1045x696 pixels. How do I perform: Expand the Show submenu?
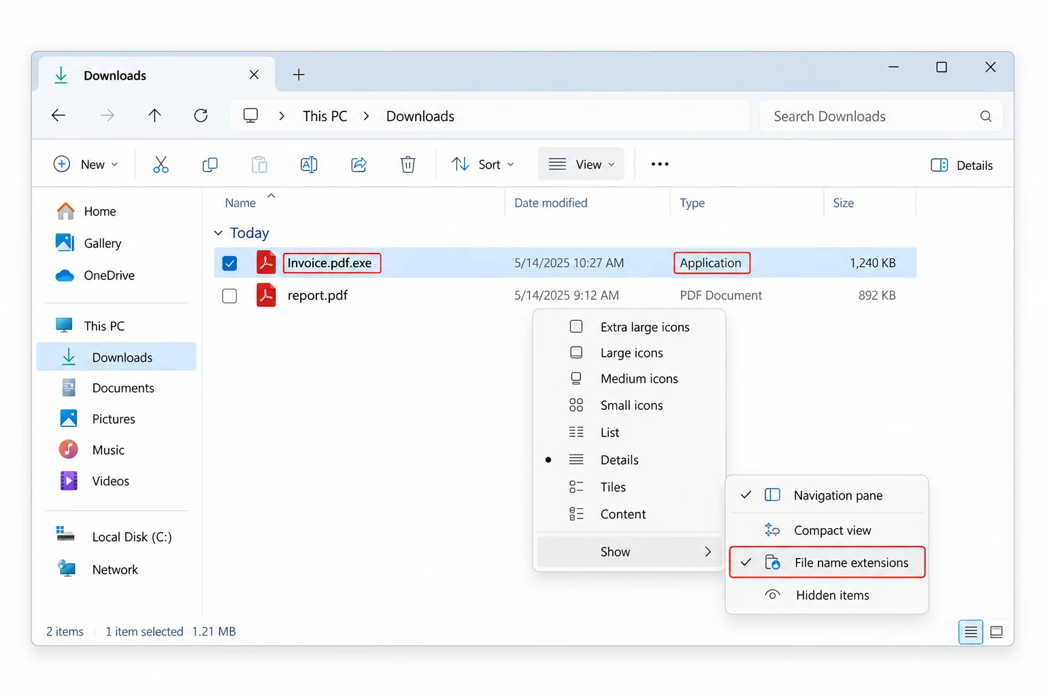pos(629,552)
